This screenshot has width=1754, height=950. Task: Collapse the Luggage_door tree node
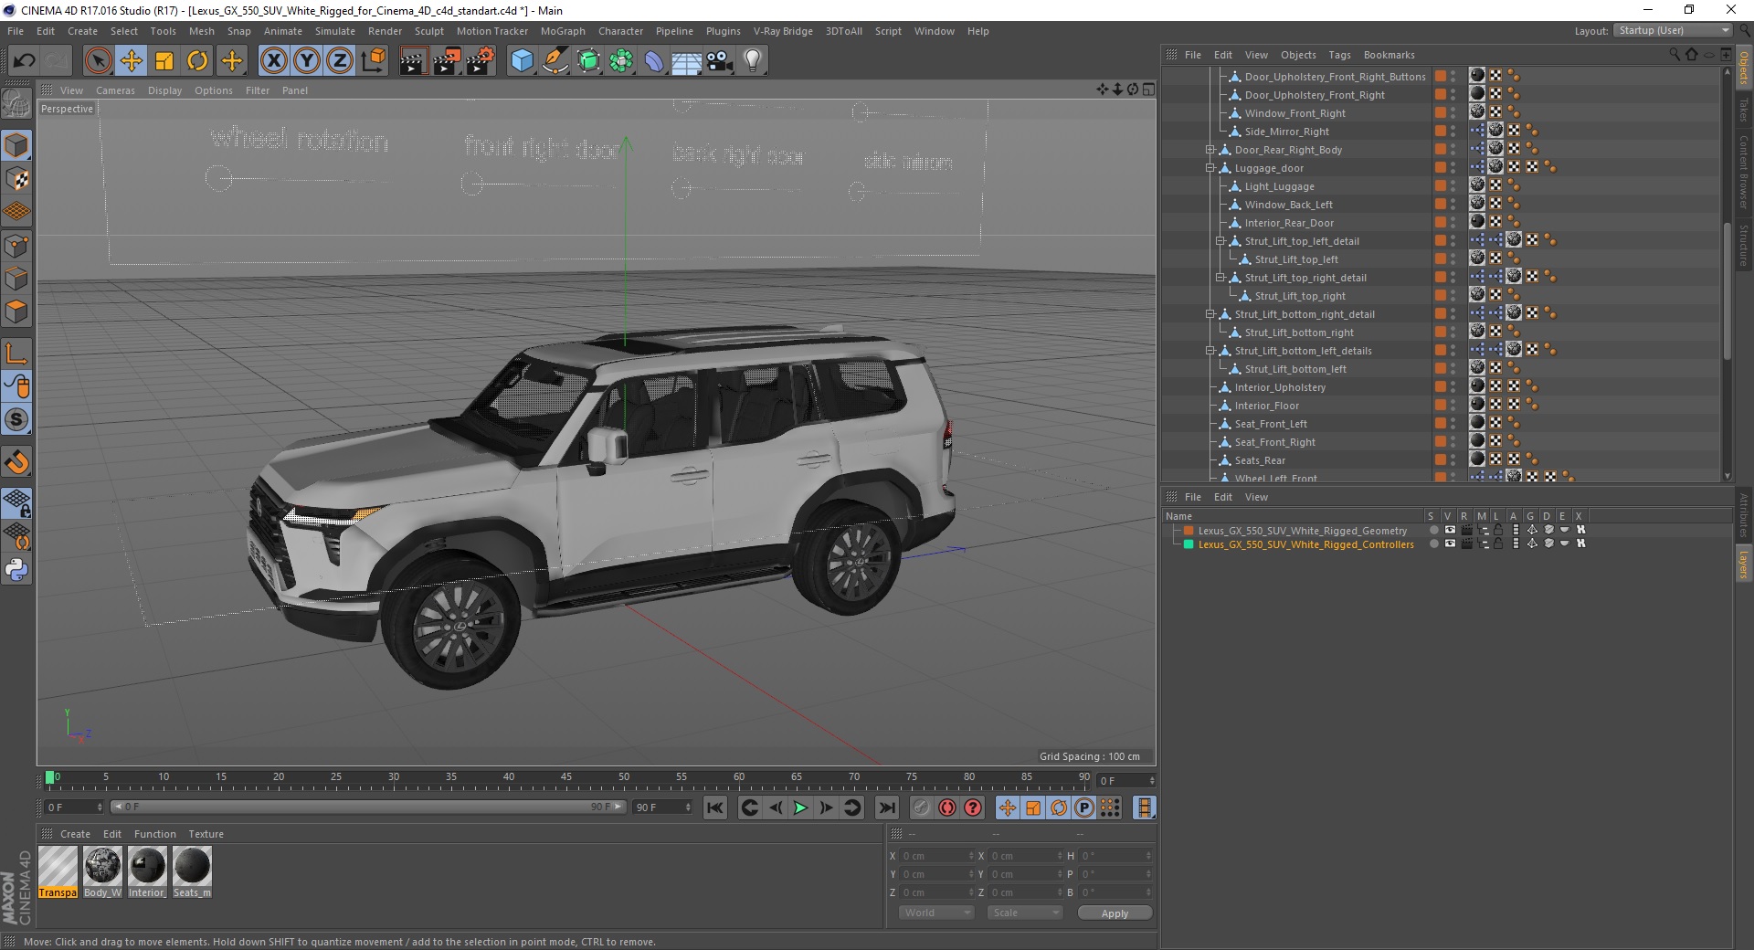coord(1210,168)
